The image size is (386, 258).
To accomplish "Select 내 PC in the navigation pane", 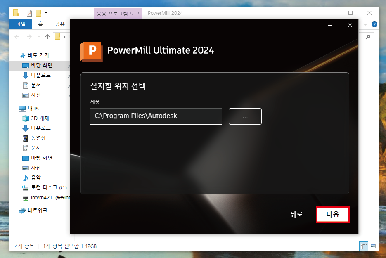I will pos(34,108).
